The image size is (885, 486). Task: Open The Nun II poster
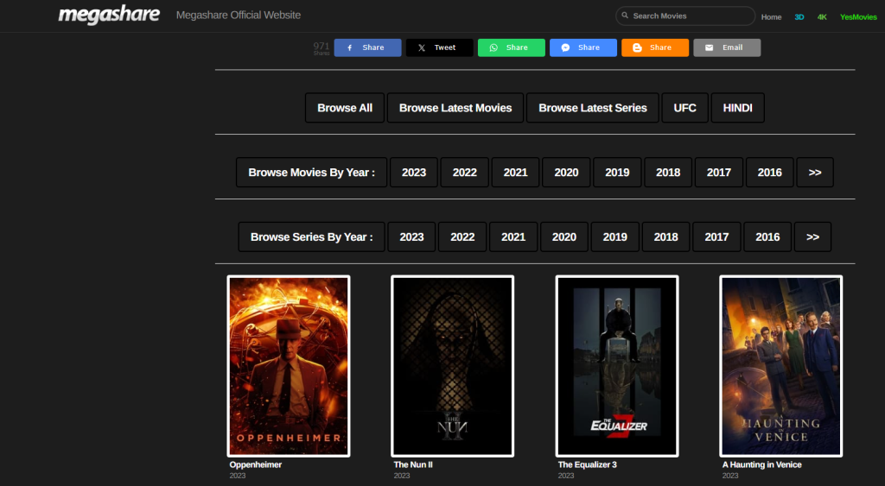tap(453, 366)
